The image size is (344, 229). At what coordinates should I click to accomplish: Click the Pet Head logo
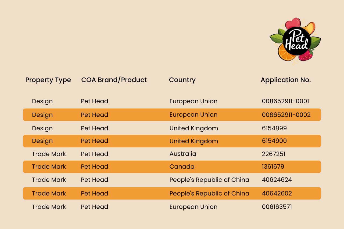point(296,41)
